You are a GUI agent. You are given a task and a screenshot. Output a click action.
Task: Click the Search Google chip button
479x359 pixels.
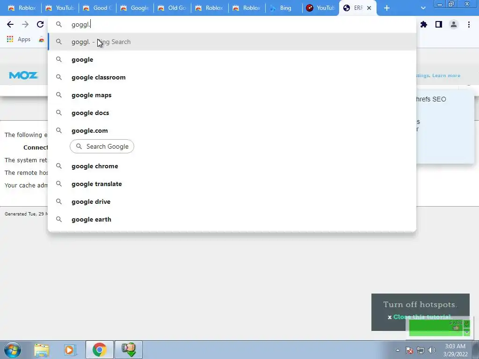click(102, 146)
